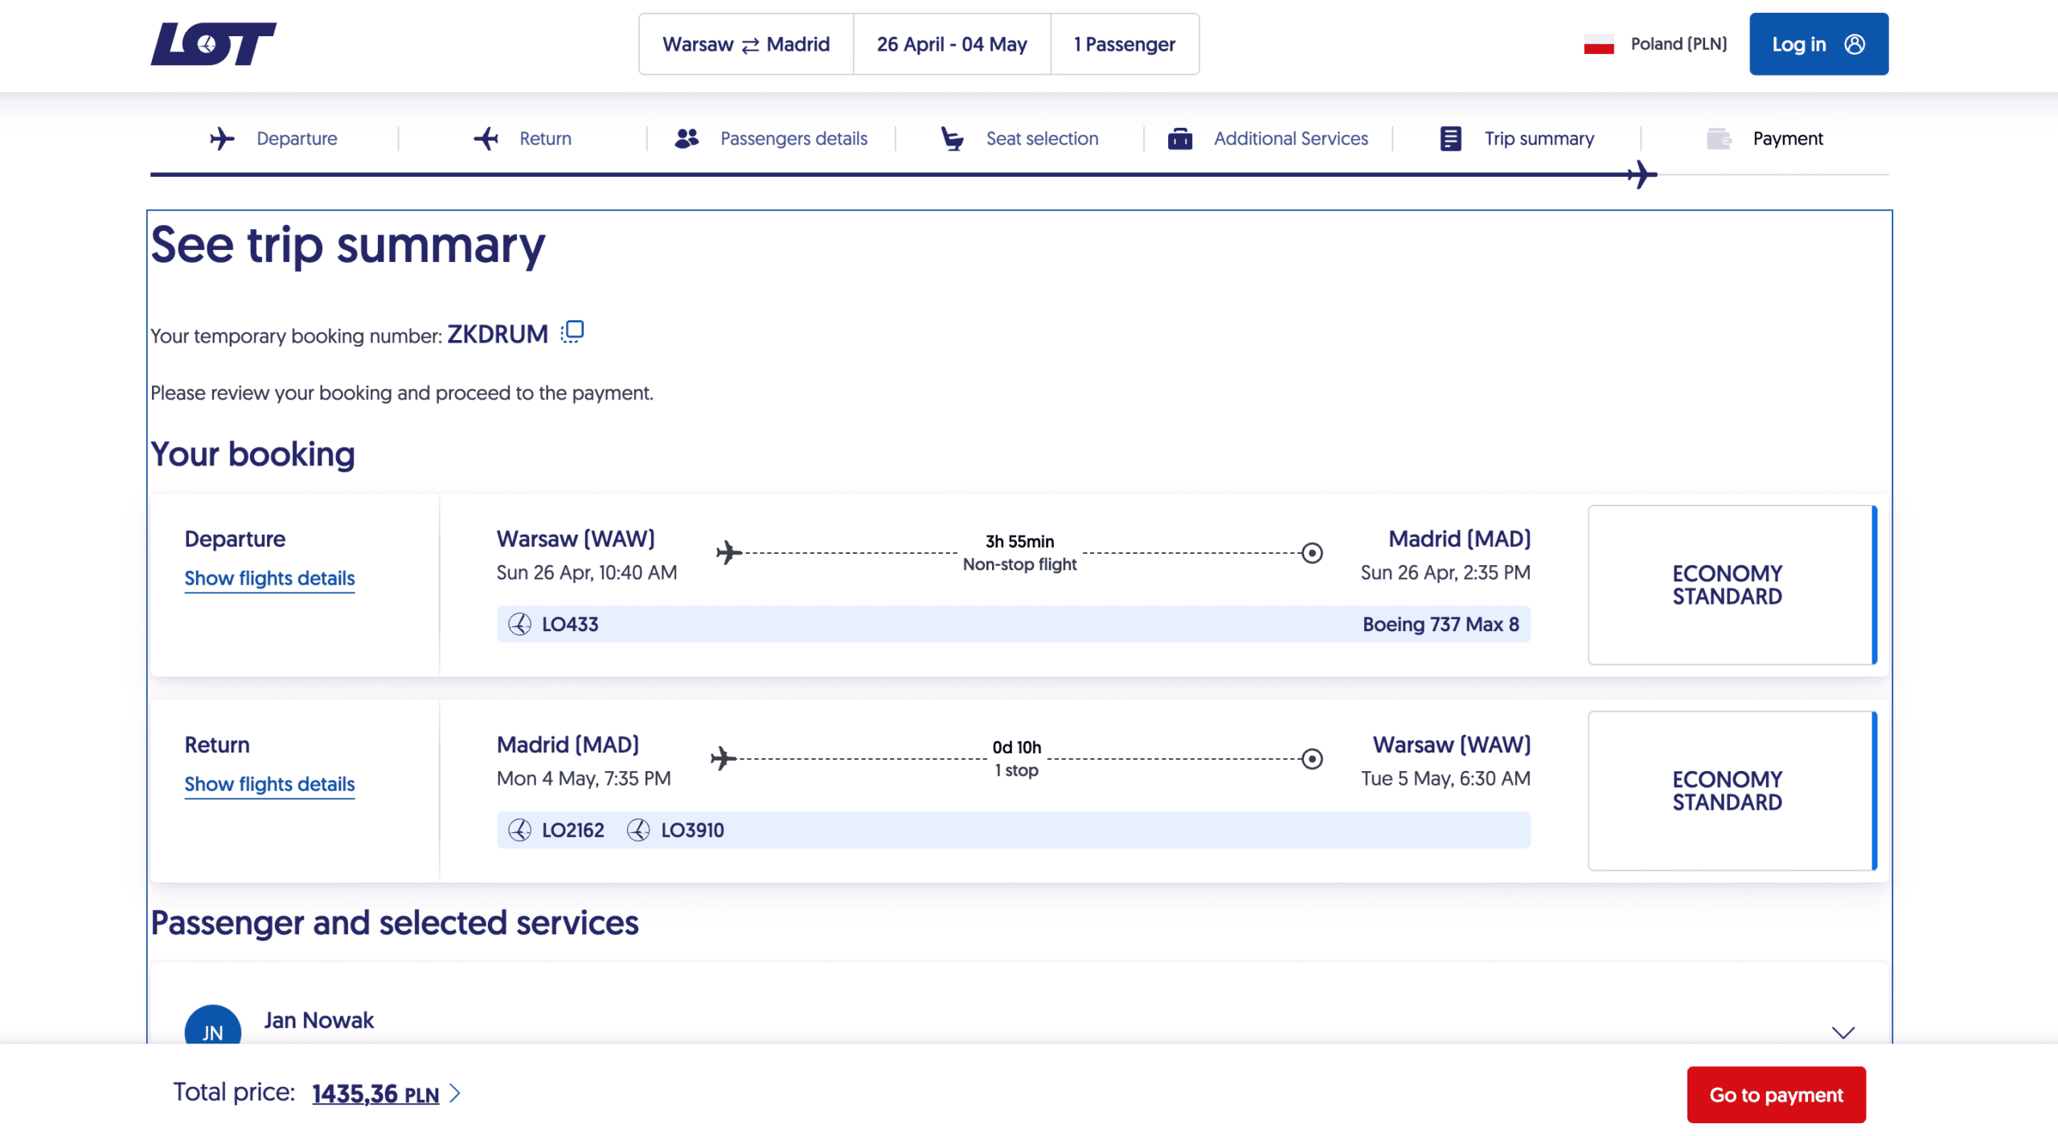Click the Passengers details people icon
This screenshot has height=1136, width=2058.
pyautogui.click(x=687, y=138)
